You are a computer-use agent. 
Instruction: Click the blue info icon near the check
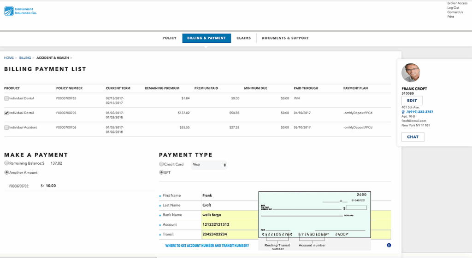click(x=389, y=245)
